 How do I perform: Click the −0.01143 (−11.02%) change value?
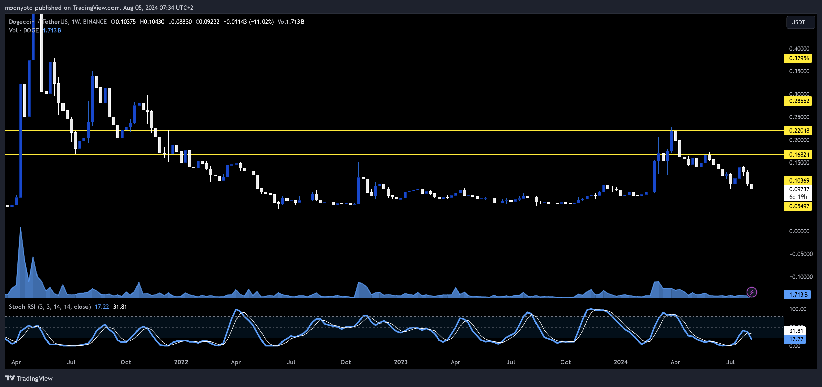coord(248,22)
